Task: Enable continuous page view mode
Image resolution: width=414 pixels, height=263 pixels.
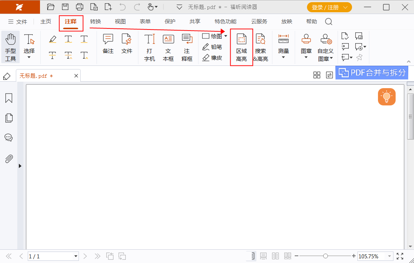Action: pyautogui.click(x=263, y=256)
